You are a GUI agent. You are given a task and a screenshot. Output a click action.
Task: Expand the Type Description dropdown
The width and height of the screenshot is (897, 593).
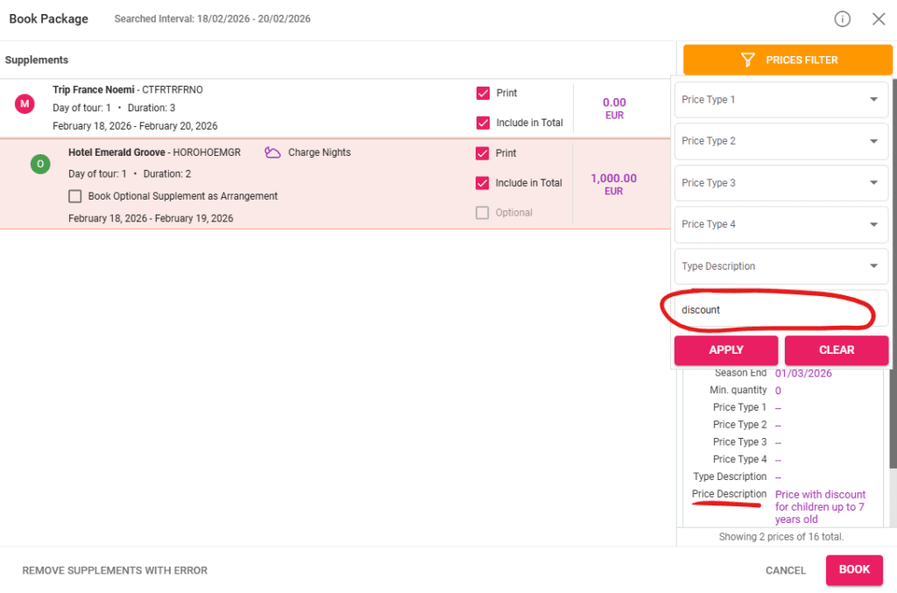(780, 265)
